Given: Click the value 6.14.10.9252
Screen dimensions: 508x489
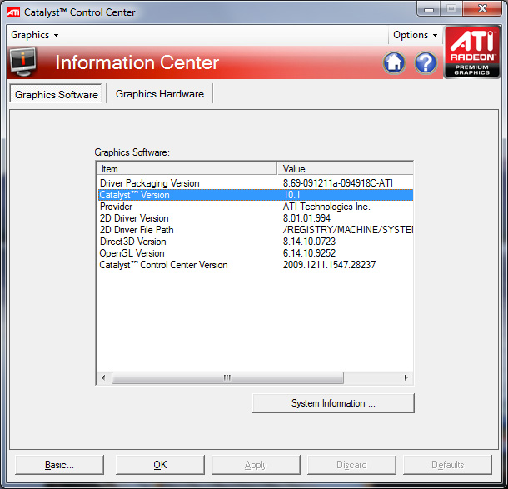Looking at the screenshot, I should (x=309, y=253).
